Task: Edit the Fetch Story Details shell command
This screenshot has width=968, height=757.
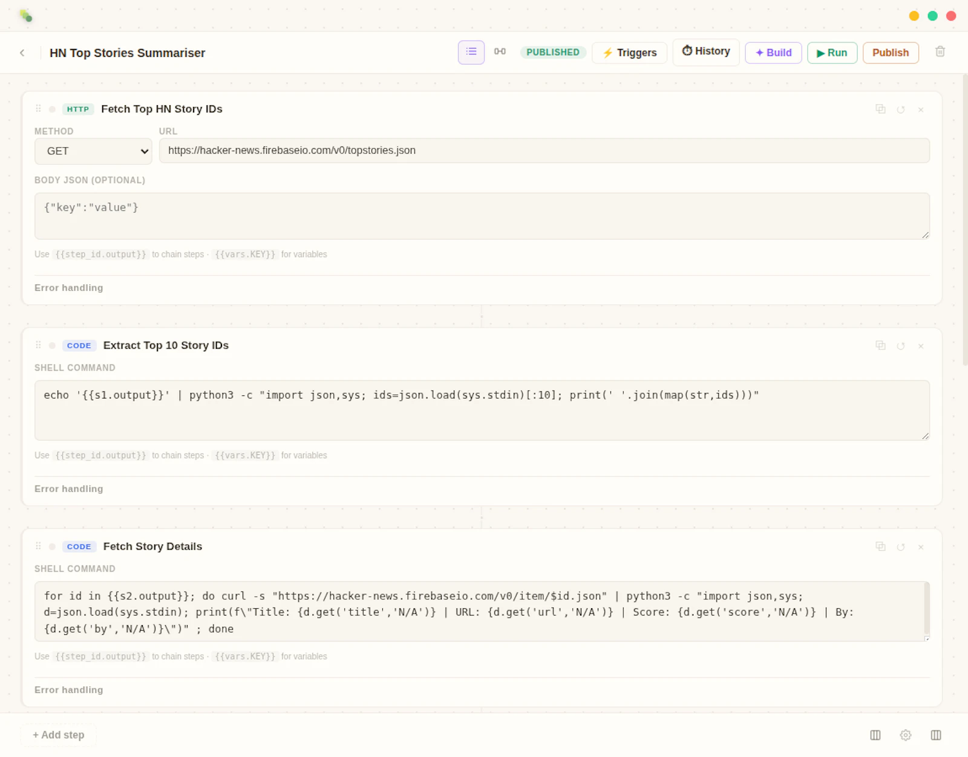Action: click(482, 611)
